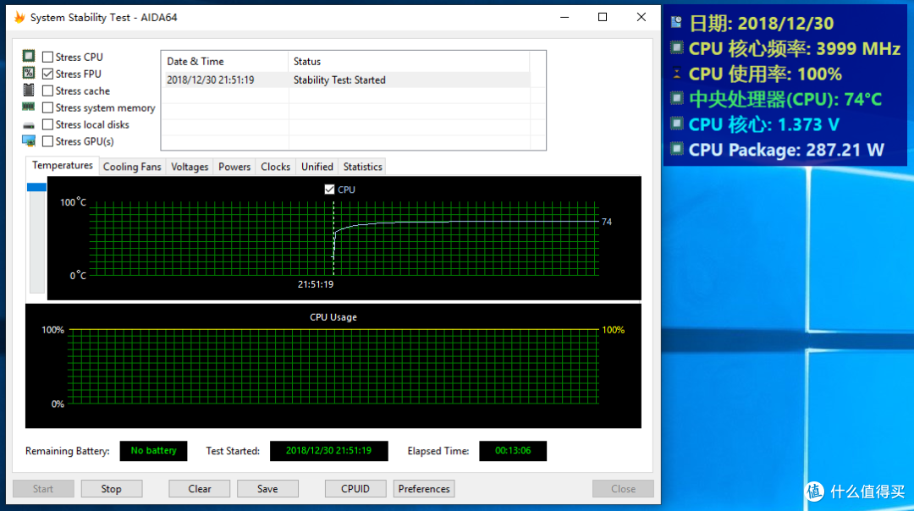Open the CPUID panel button
The image size is (914, 511).
[x=355, y=489]
